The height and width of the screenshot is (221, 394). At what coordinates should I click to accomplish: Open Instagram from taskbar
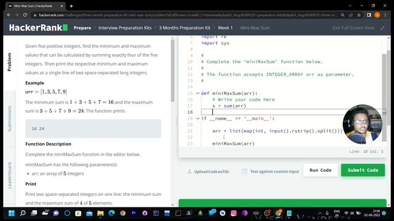233,213
